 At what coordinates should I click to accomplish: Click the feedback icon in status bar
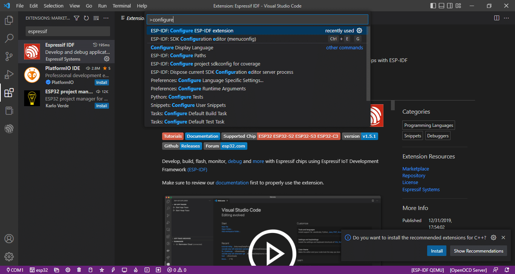(496, 270)
